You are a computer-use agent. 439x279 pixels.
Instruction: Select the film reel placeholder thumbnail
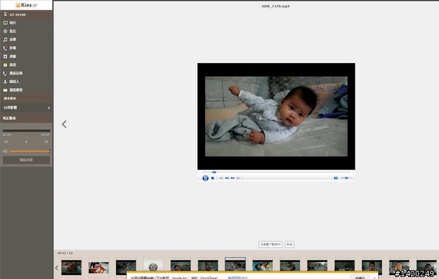[153, 267]
